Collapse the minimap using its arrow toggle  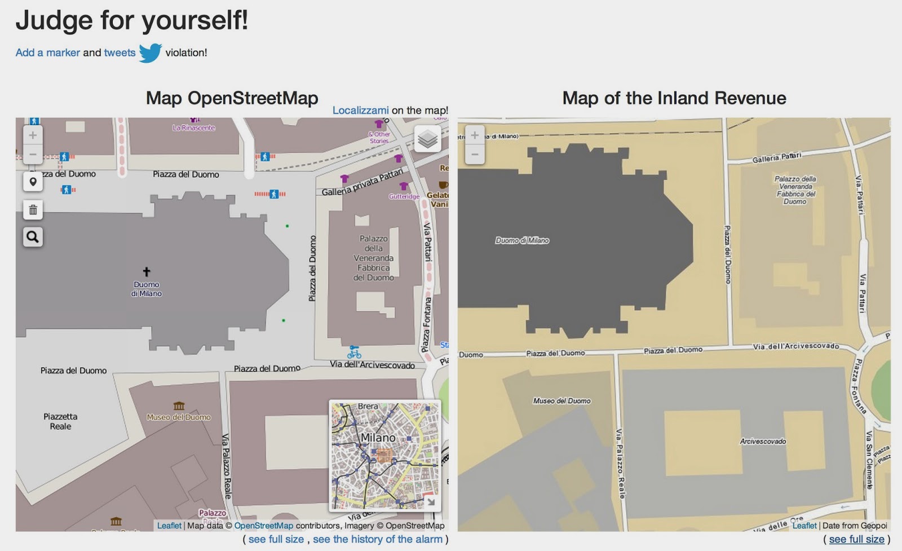[431, 501]
